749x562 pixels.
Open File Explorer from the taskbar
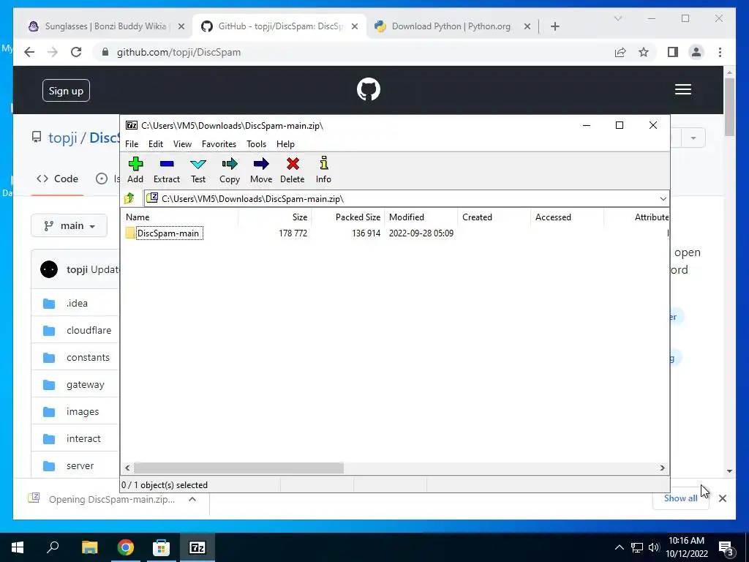(89, 547)
